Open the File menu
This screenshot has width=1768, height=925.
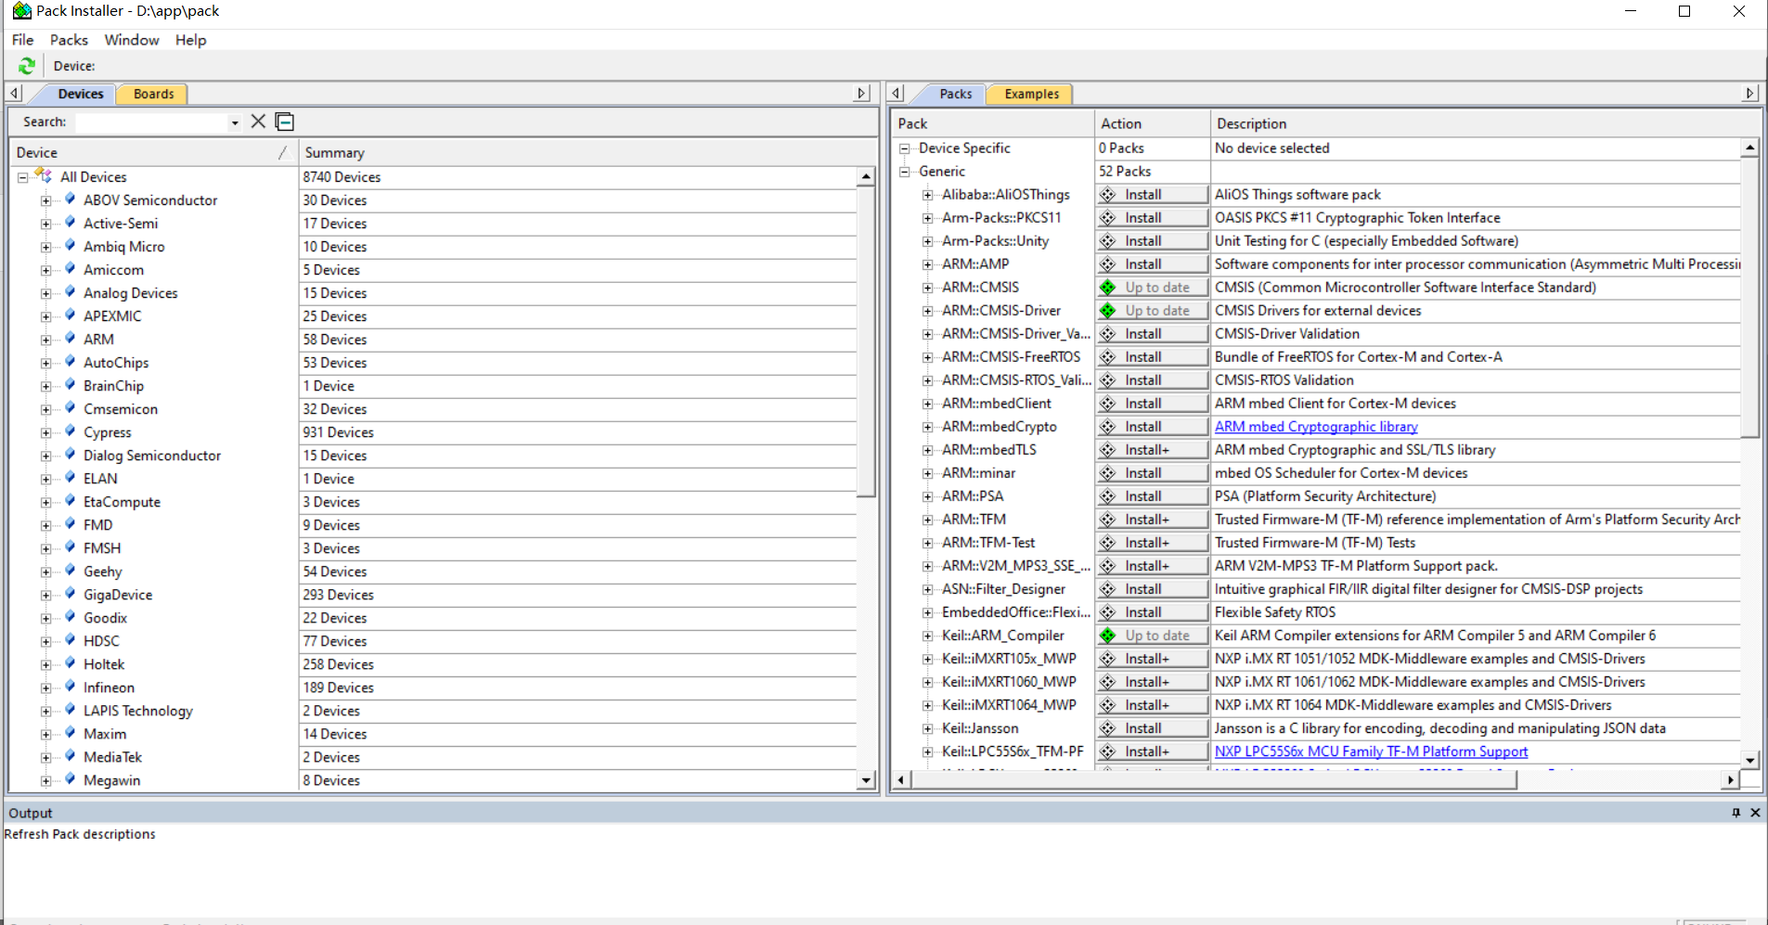[22, 40]
